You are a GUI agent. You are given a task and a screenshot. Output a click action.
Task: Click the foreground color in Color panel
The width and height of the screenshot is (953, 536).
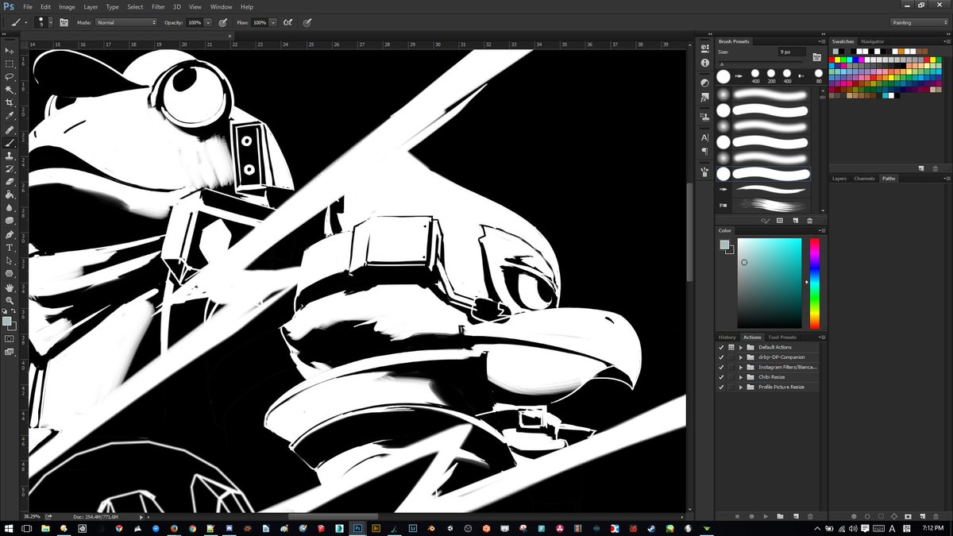tap(724, 244)
